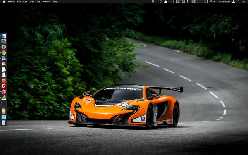Open the archive stack in dock
This screenshot has width=248, height=155.
pos(3,111)
